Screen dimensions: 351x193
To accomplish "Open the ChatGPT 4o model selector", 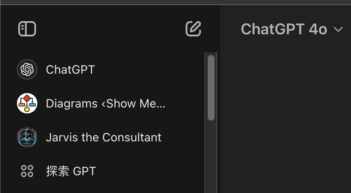I will 284,29.
